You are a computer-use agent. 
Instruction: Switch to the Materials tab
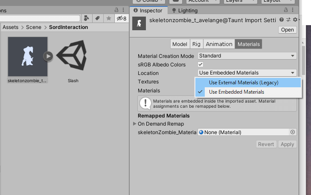[249, 44]
